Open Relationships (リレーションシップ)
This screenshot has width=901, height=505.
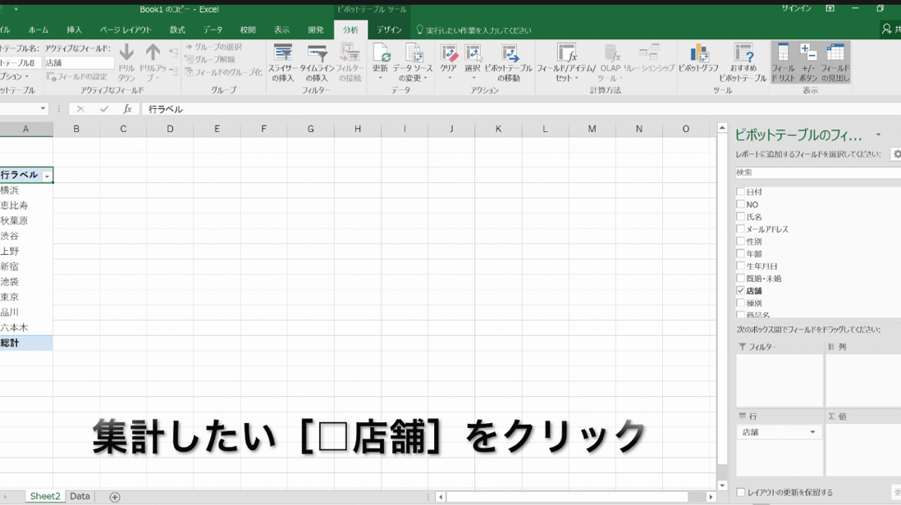click(x=649, y=59)
